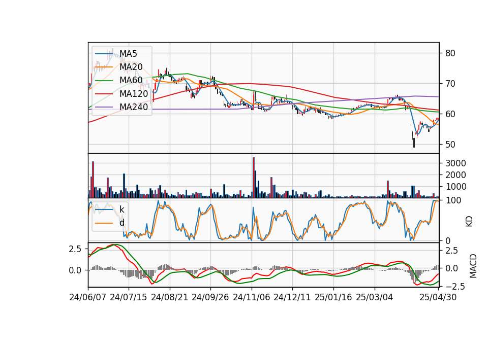Click the KD axis label
This screenshot has width=488, height=350.
coord(469,221)
